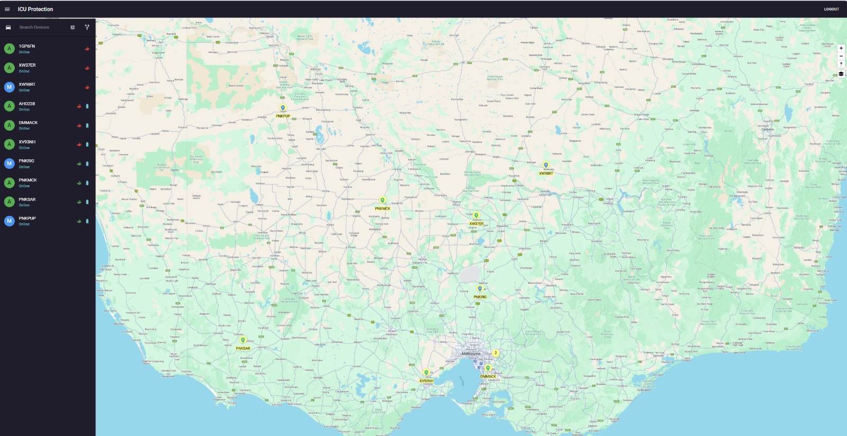Screen dimensions: 847x436
Task: Zoom in on the map
Action: (841, 48)
